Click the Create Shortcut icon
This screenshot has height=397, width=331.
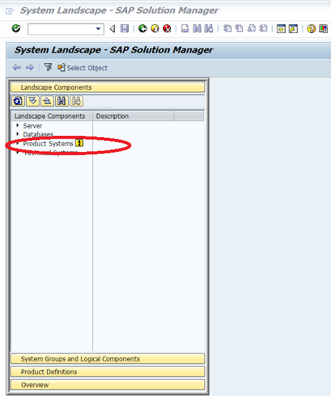pos(293,29)
